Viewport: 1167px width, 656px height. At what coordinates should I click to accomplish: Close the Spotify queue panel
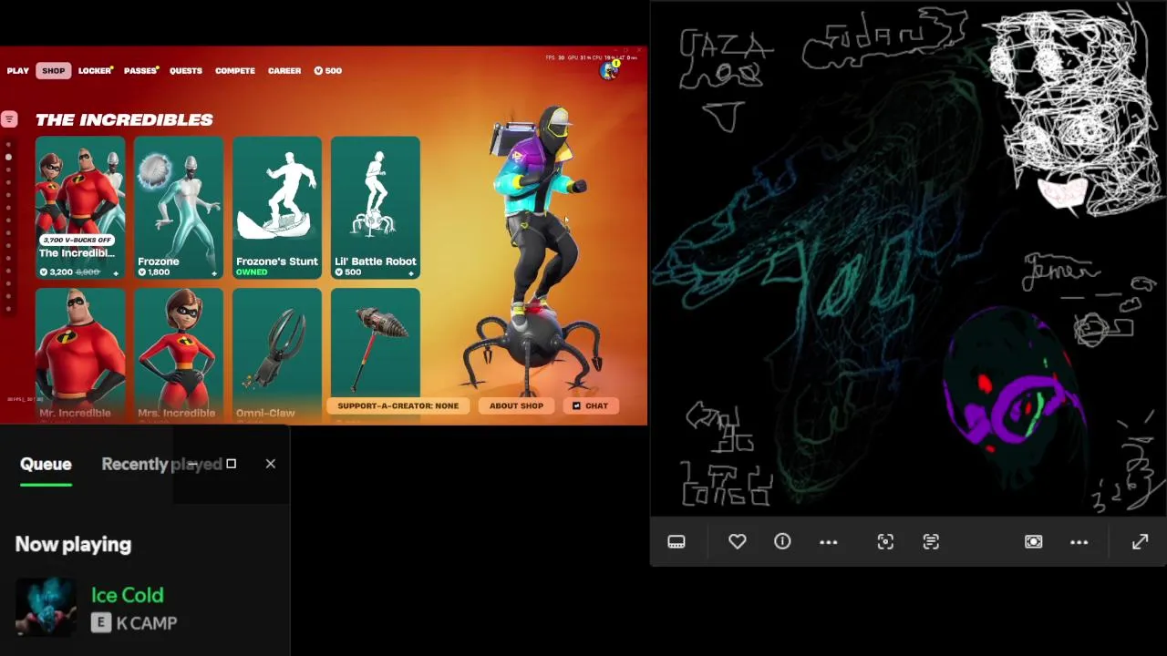[271, 464]
